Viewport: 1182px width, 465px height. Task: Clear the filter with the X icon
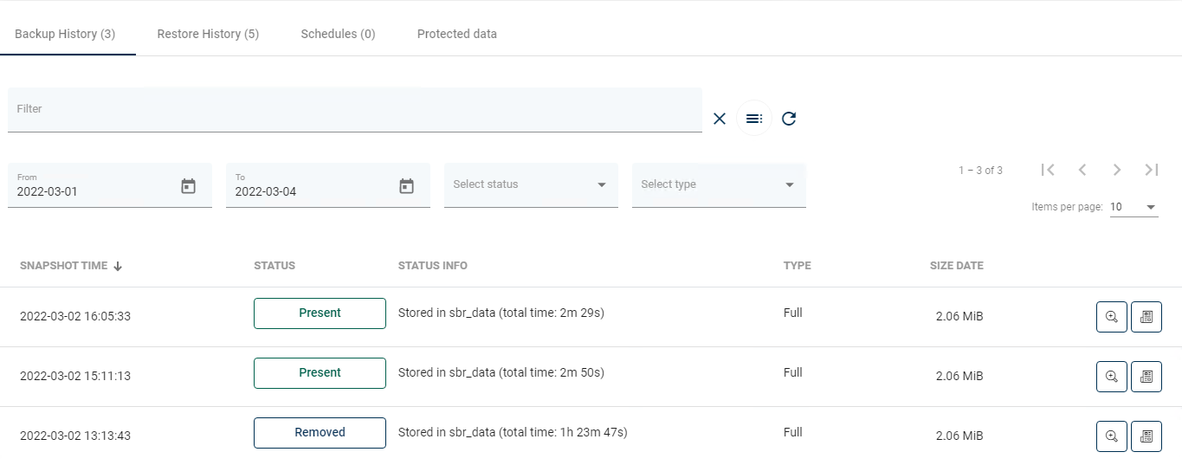click(x=719, y=119)
